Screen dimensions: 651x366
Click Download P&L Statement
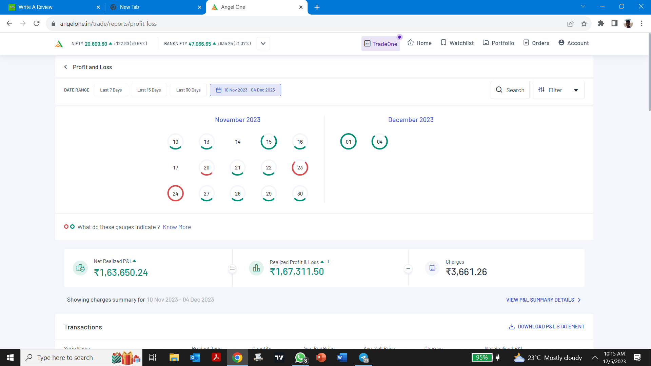[547, 327]
